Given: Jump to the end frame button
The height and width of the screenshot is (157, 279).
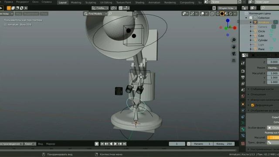Looking at the screenshot, I should tap(124, 144).
